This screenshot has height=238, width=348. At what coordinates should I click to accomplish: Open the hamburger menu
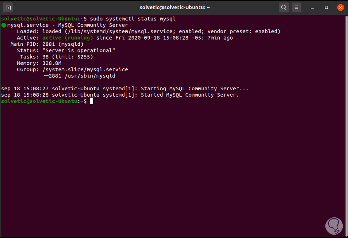pos(296,7)
